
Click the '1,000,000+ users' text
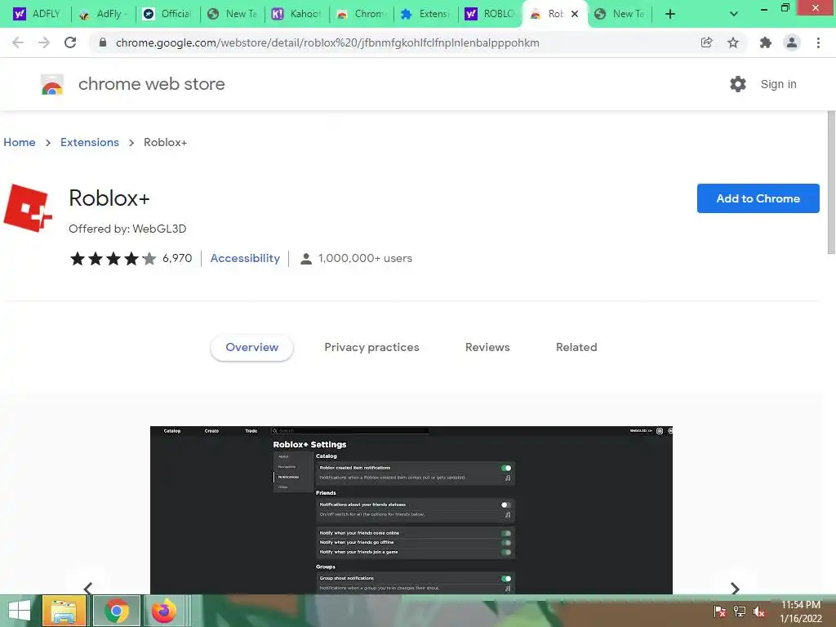coord(365,259)
